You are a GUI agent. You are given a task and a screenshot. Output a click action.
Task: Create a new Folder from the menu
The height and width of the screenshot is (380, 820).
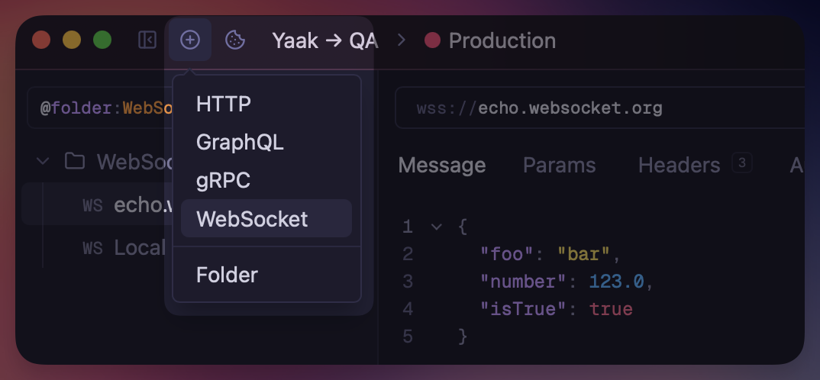[227, 275]
